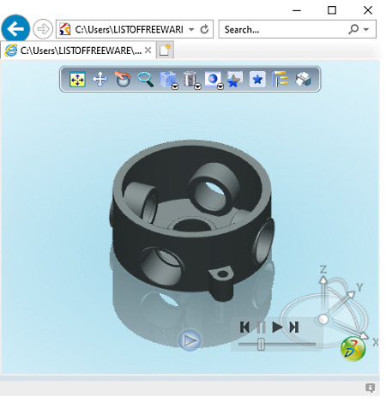
Task: Open the search provider dropdown arrow
Action: (366, 29)
